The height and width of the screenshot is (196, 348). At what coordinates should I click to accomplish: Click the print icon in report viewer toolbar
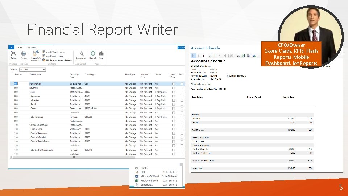(x=239, y=56)
